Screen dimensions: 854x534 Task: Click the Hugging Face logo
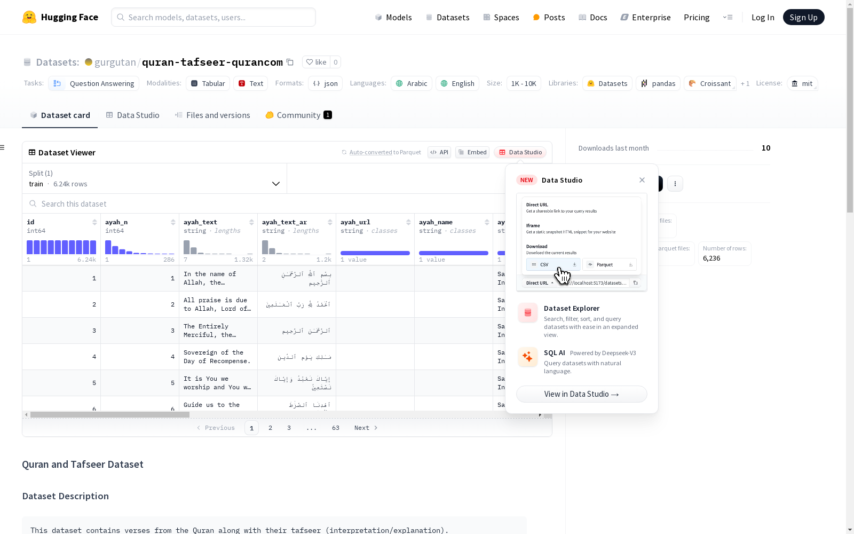pyautogui.click(x=60, y=17)
